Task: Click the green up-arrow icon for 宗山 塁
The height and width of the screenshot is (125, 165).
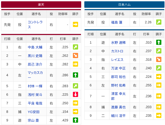Action: pyautogui.click(x=75, y=120)
